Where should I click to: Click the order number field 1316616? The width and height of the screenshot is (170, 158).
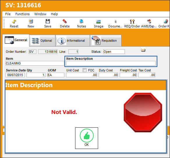pos(48,52)
